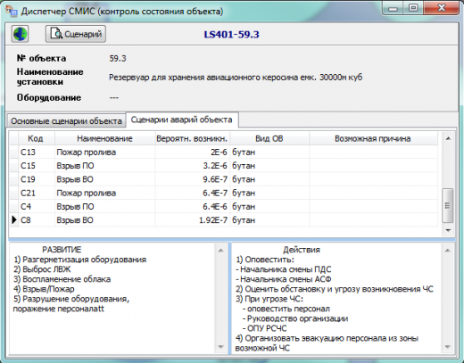The height and width of the screenshot is (363, 464).
Task: Switch to Основные сценарии объекта tab
Action: pyautogui.click(x=66, y=121)
